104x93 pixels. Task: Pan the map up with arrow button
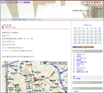[6, 63]
